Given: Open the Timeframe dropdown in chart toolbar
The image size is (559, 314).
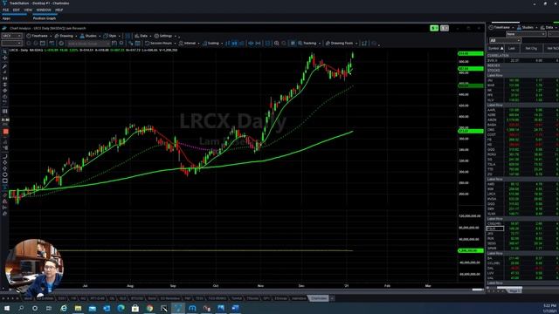Looking at the screenshot, I should tap(39, 36).
